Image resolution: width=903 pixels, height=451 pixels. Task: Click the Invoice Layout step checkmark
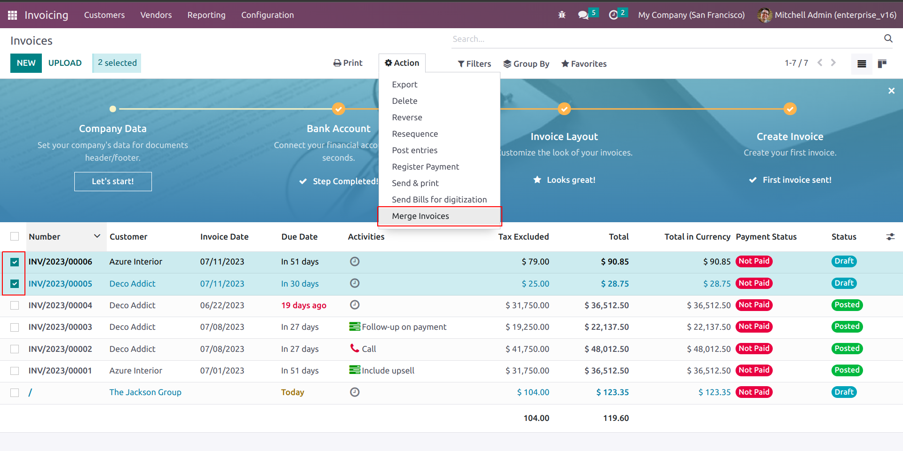pyautogui.click(x=564, y=109)
